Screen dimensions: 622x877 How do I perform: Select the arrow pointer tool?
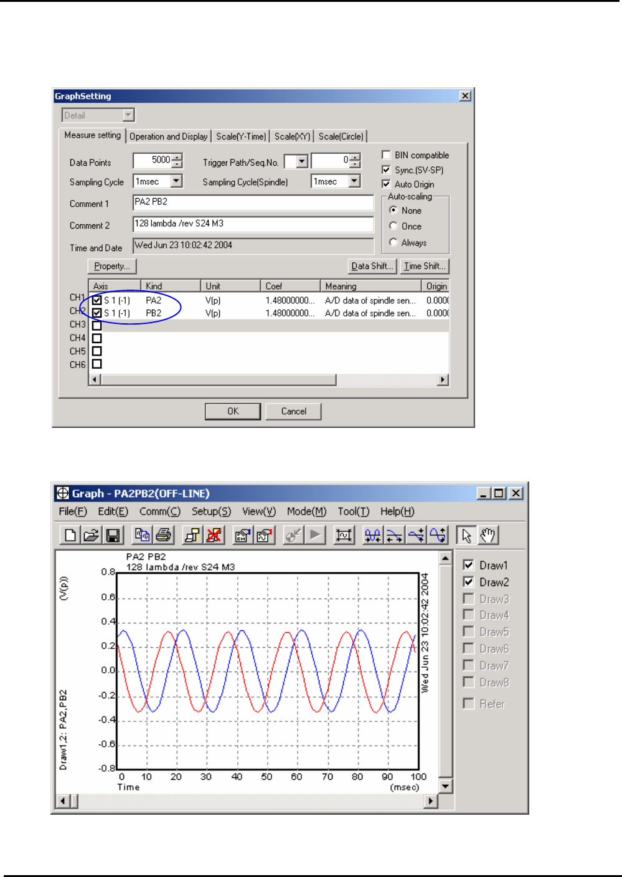coord(466,535)
